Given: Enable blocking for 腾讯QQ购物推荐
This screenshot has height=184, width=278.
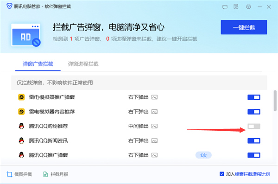Looking at the screenshot, I should pyautogui.click(x=254, y=126).
